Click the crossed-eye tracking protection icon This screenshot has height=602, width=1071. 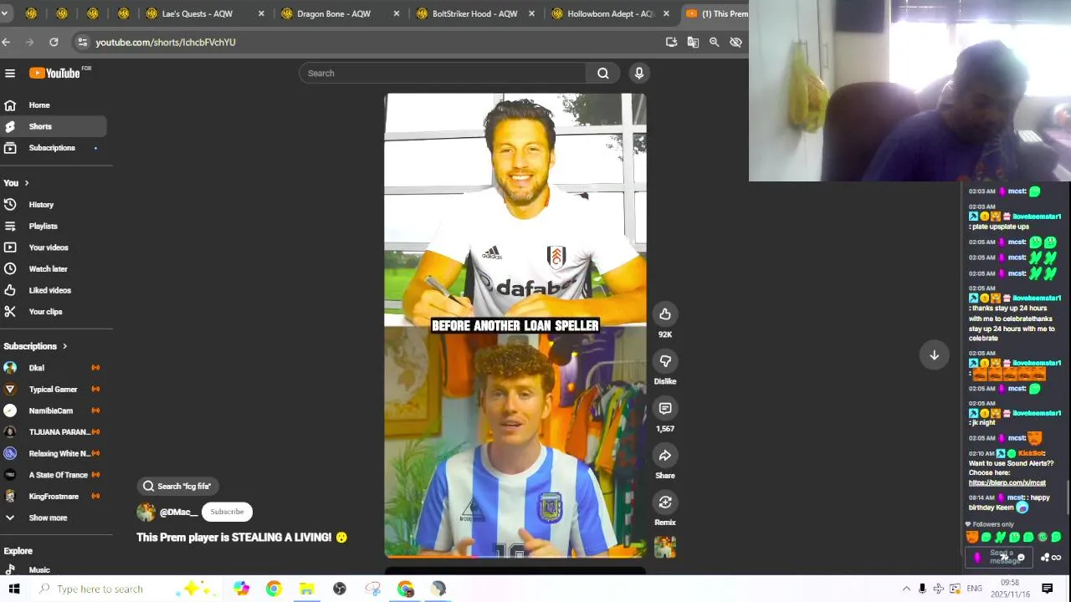pyautogui.click(x=736, y=42)
